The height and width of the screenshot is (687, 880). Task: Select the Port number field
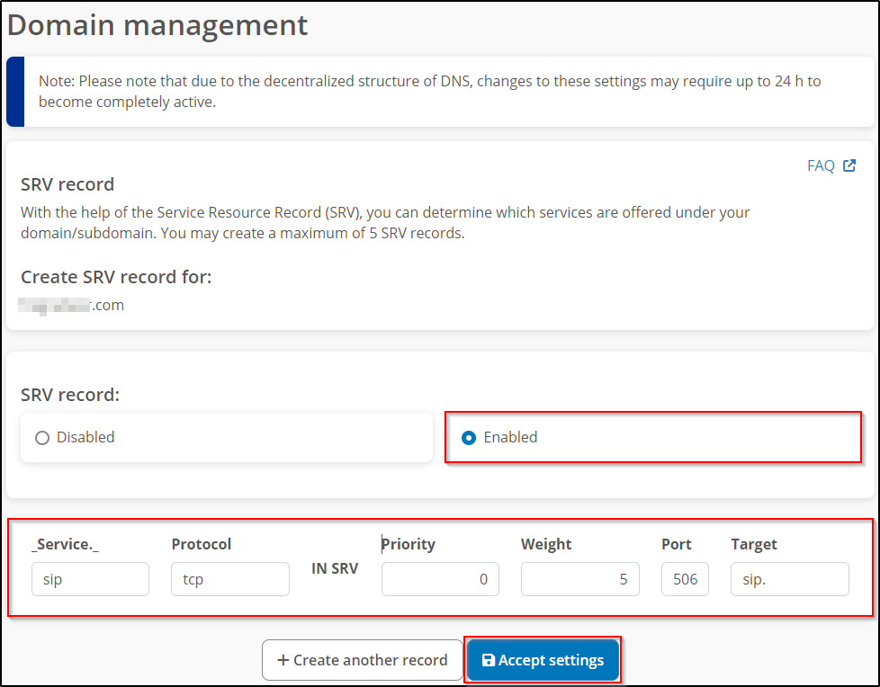coord(685,579)
